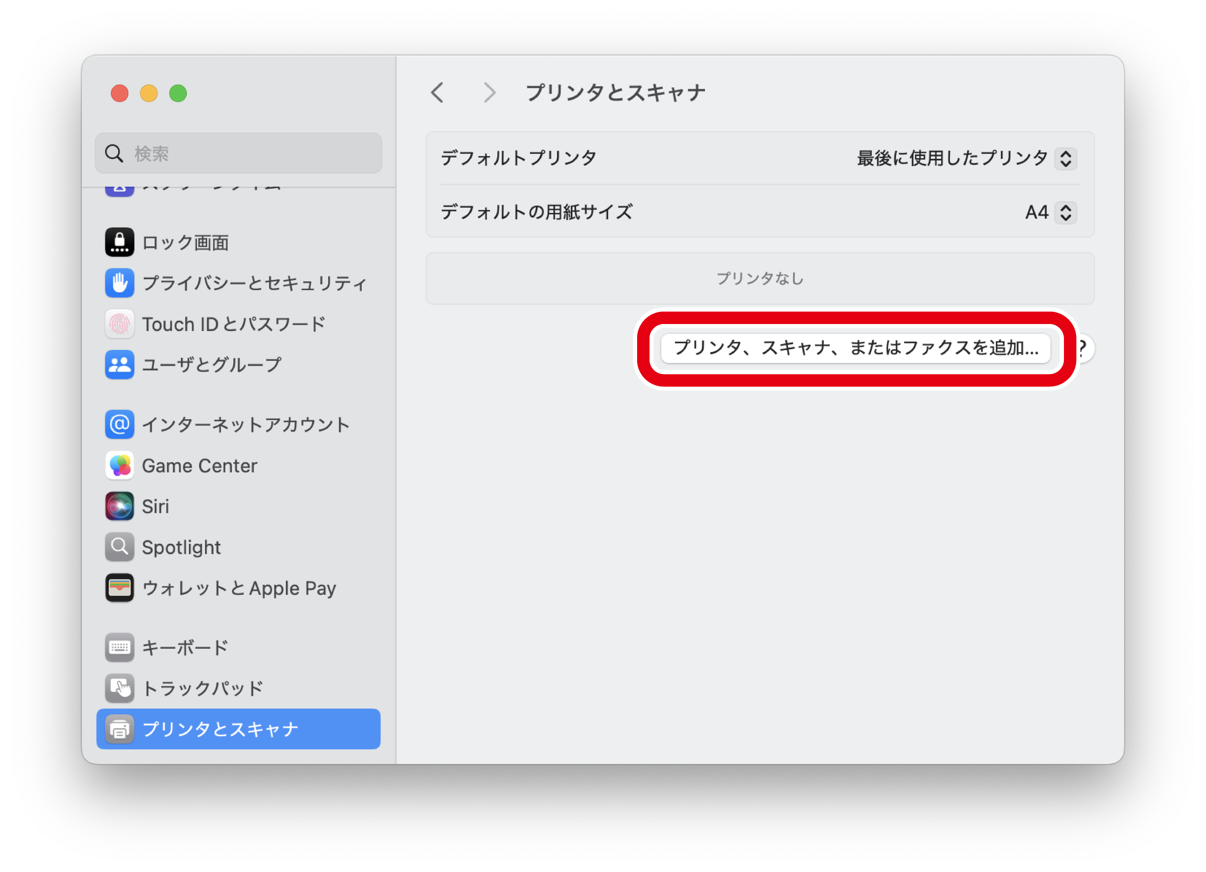Click the Spotlight magnifier icon

click(119, 547)
